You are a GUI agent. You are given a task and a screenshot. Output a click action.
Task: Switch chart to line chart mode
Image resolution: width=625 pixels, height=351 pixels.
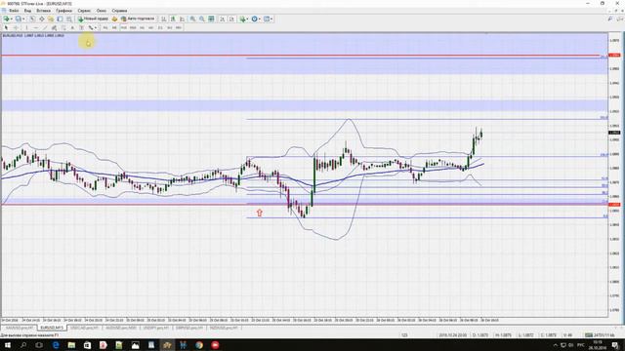[x=183, y=19]
